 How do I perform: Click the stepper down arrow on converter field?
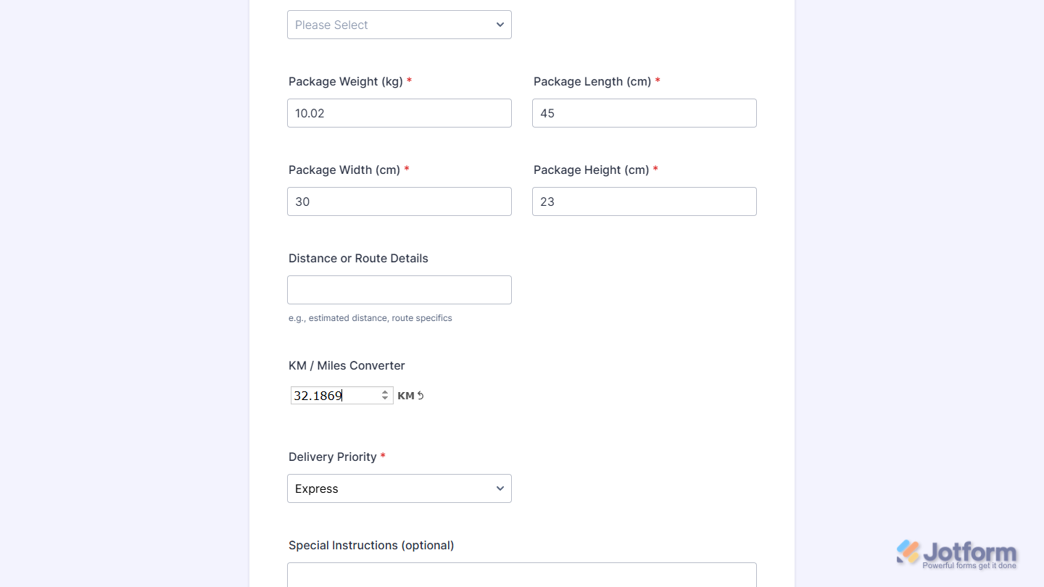tap(385, 399)
